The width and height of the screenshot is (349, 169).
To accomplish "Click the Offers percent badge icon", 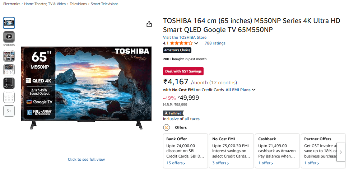I will [x=167, y=127].
